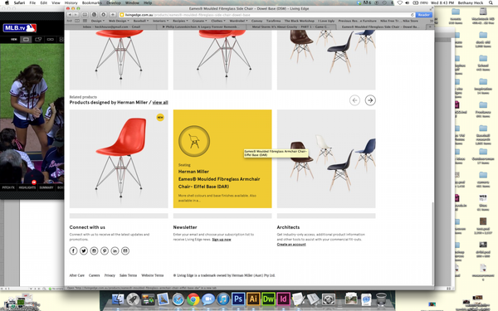Screen dimensions: 498x311
Task: Click the MLB.tv logo
Action: click(20, 28)
